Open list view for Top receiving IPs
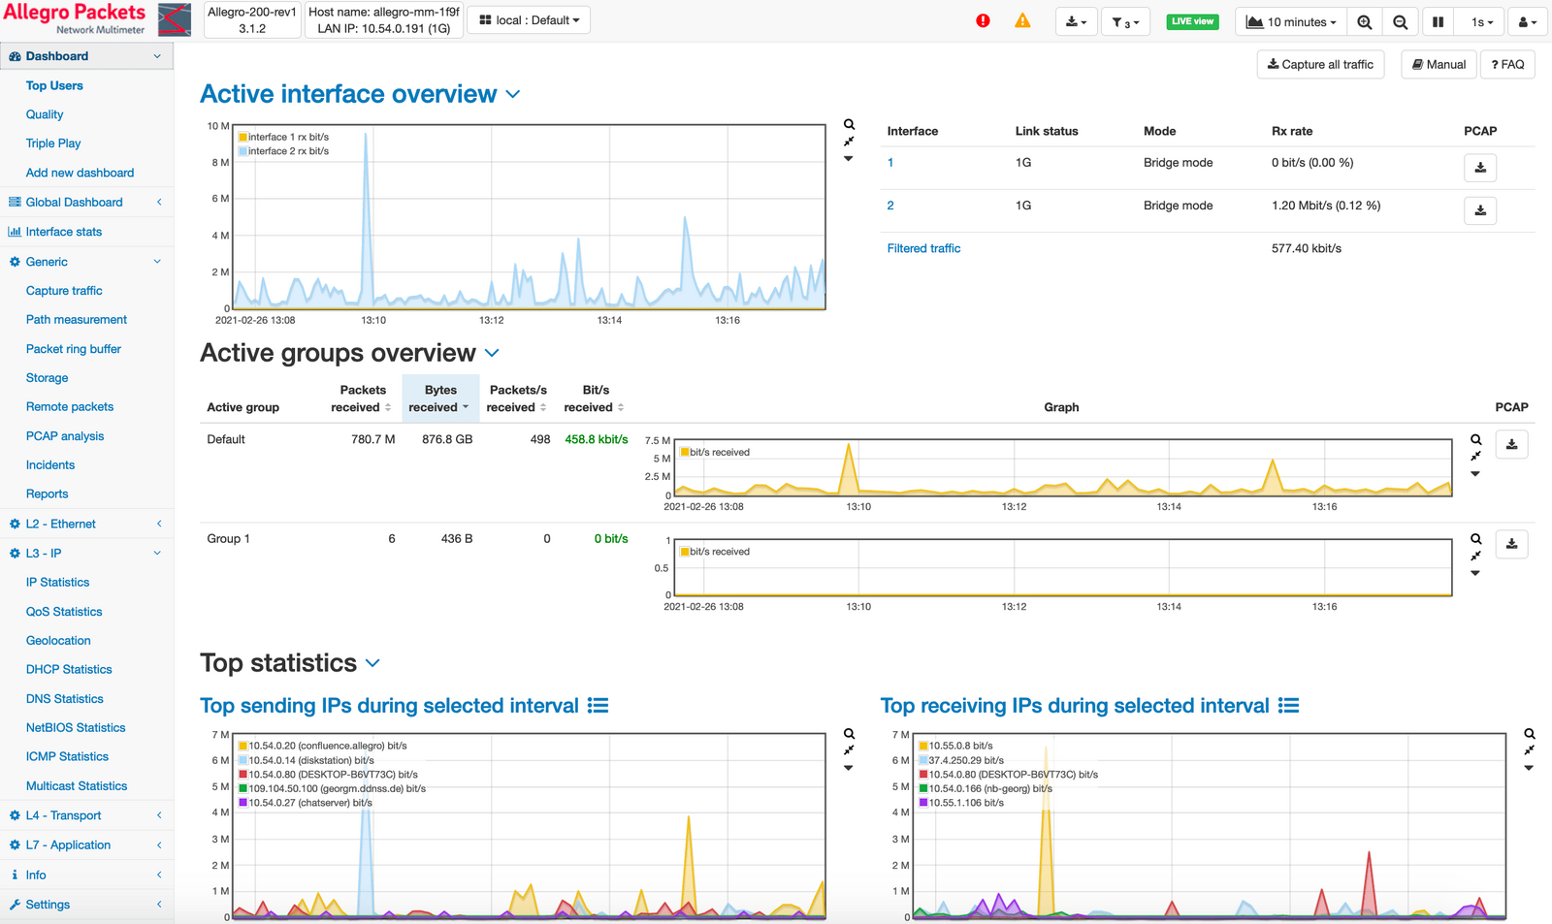The width and height of the screenshot is (1552, 924). [1288, 706]
